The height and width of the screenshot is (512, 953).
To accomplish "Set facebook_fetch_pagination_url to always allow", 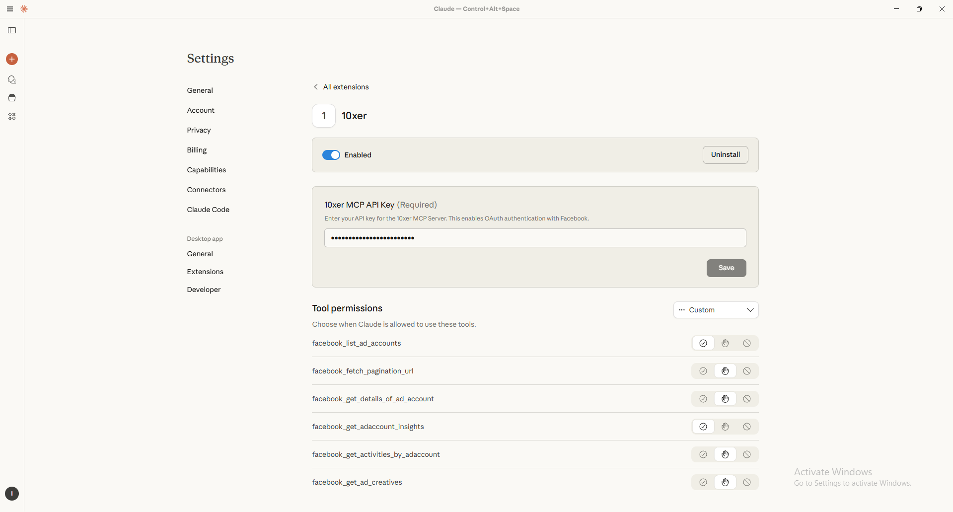I will (x=703, y=371).
